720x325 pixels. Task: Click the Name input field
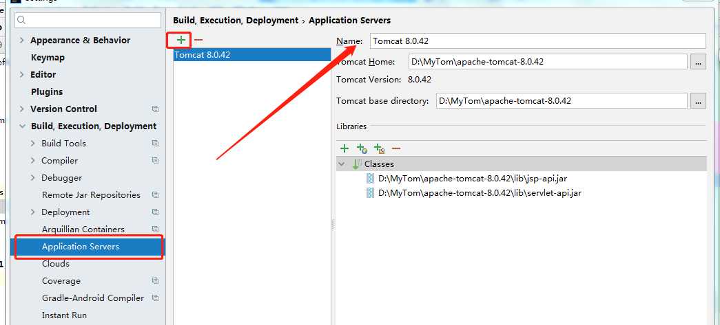point(537,41)
